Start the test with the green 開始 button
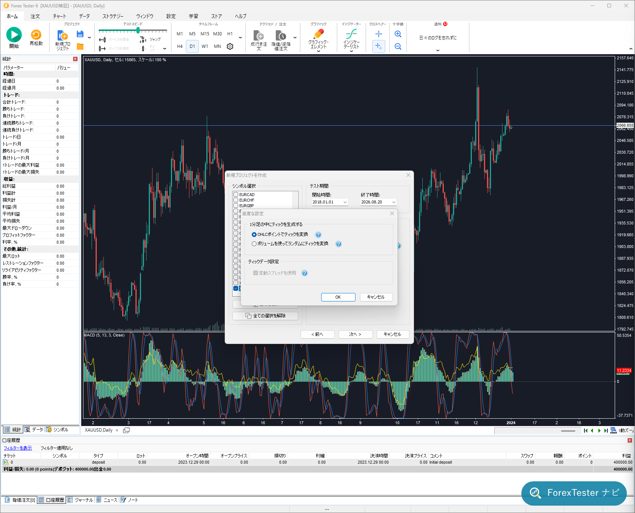The image size is (635, 513). (x=14, y=35)
